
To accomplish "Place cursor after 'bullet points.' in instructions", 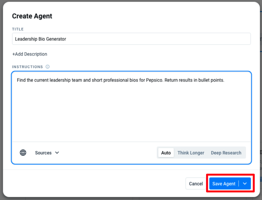I will click(x=225, y=80).
